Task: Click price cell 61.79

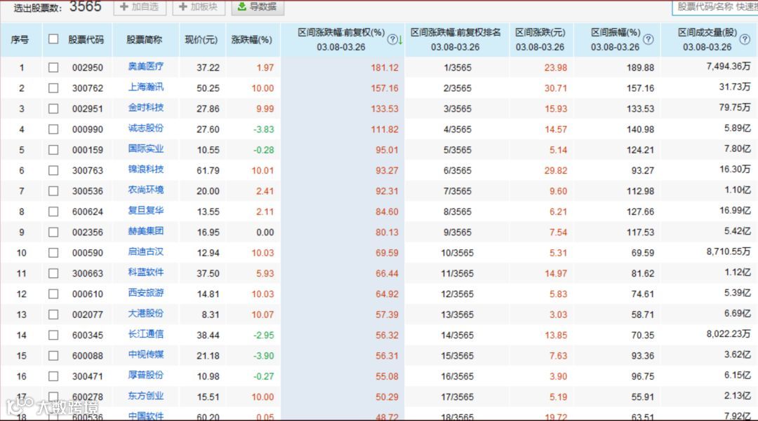Action: pos(208,171)
